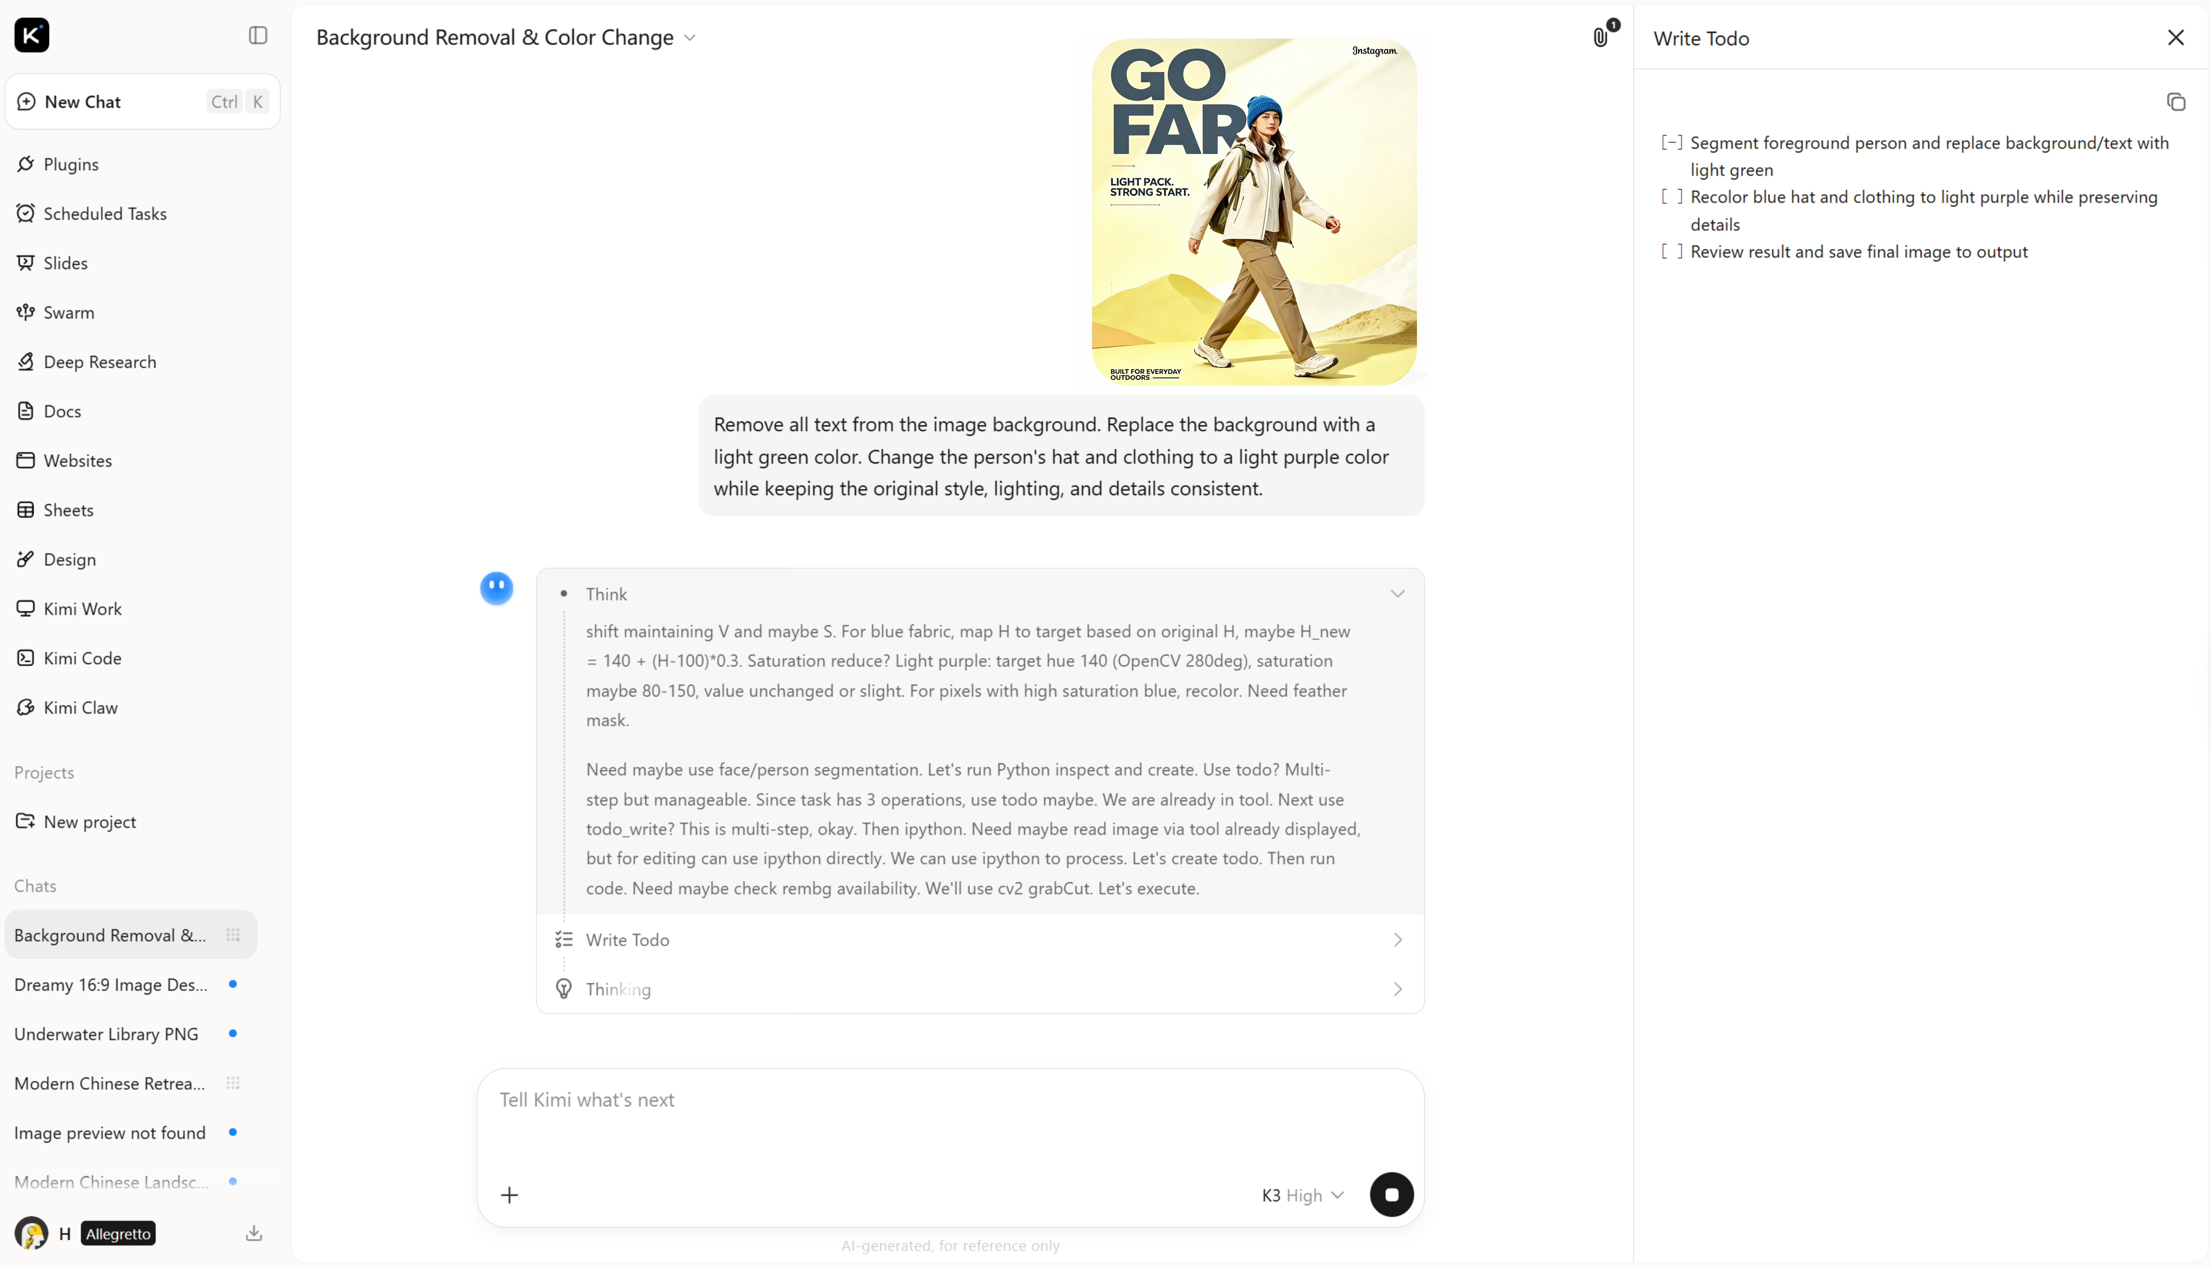Open the chat title dropdown menu
2211x1267 pixels.
690,37
